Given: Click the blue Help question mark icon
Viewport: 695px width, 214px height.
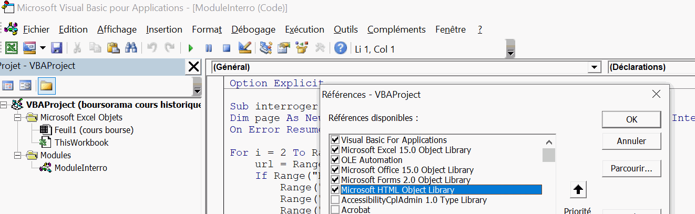Looking at the screenshot, I should 341,48.
